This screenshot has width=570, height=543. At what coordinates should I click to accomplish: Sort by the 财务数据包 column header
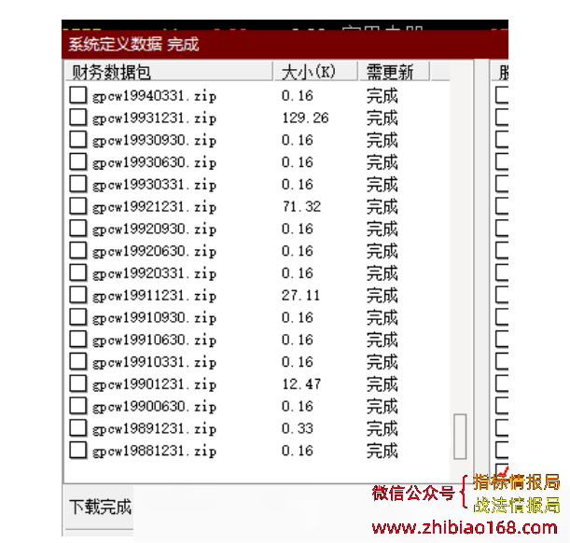pos(169,71)
